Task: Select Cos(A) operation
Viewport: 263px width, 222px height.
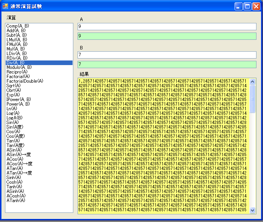Action: 39,132
